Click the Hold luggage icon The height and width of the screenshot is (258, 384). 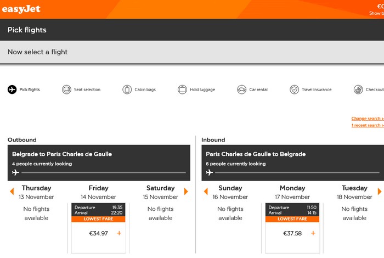coord(183,89)
